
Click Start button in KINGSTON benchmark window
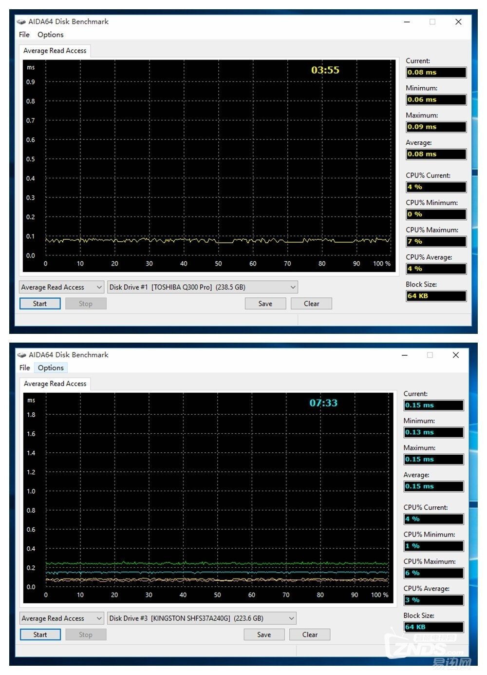click(40, 635)
